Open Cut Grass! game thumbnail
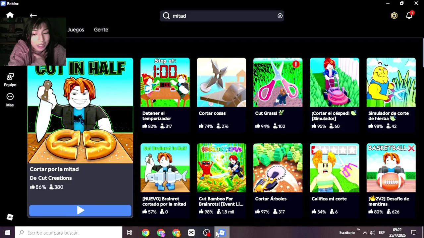The width and height of the screenshot is (424, 238). (x=278, y=82)
